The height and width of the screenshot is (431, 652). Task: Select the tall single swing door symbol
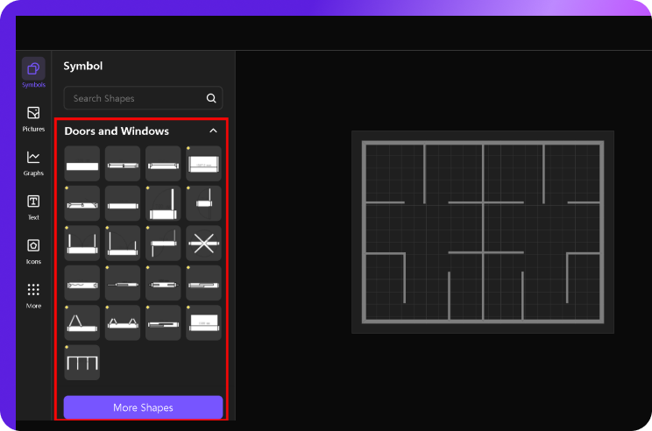pos(163,203)
